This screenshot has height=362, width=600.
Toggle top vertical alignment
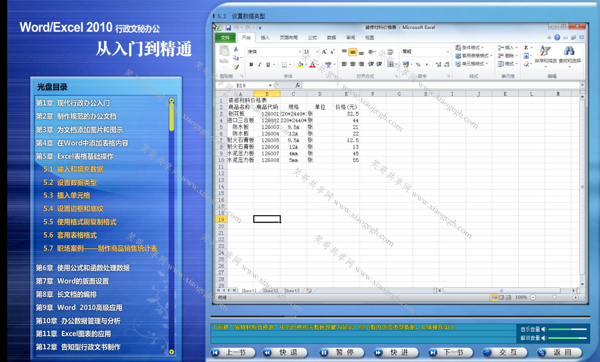(x=345, y=52)
